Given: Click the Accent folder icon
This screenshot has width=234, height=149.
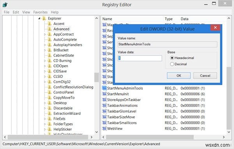Looking at the screenshot, I should tap(50, 24).
